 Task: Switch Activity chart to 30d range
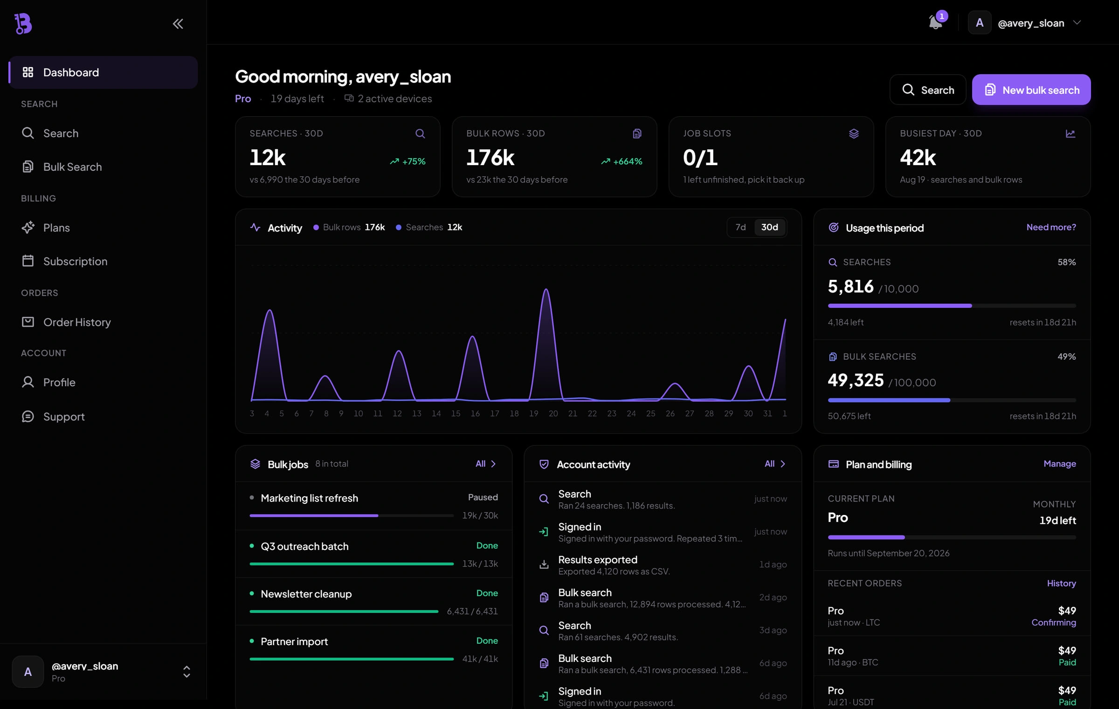[769, 227]
